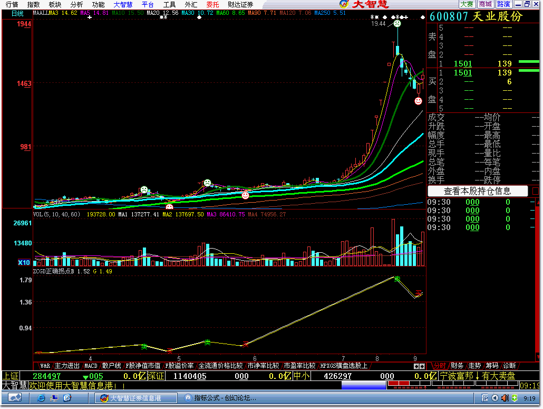Click the green face icon at the 19.44 peak
The width and height of the screenshot is (543, 409).
pos(397,24)
